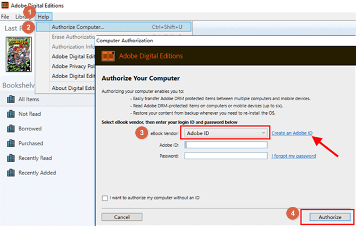The height and width of the screenshot is (226, 356).
Task: Select Borrowed bookshelf label
Action: (30, 129)
